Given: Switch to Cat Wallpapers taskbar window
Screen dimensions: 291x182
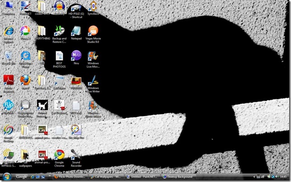Looking at the screenshot, I should tap(106, 177).
